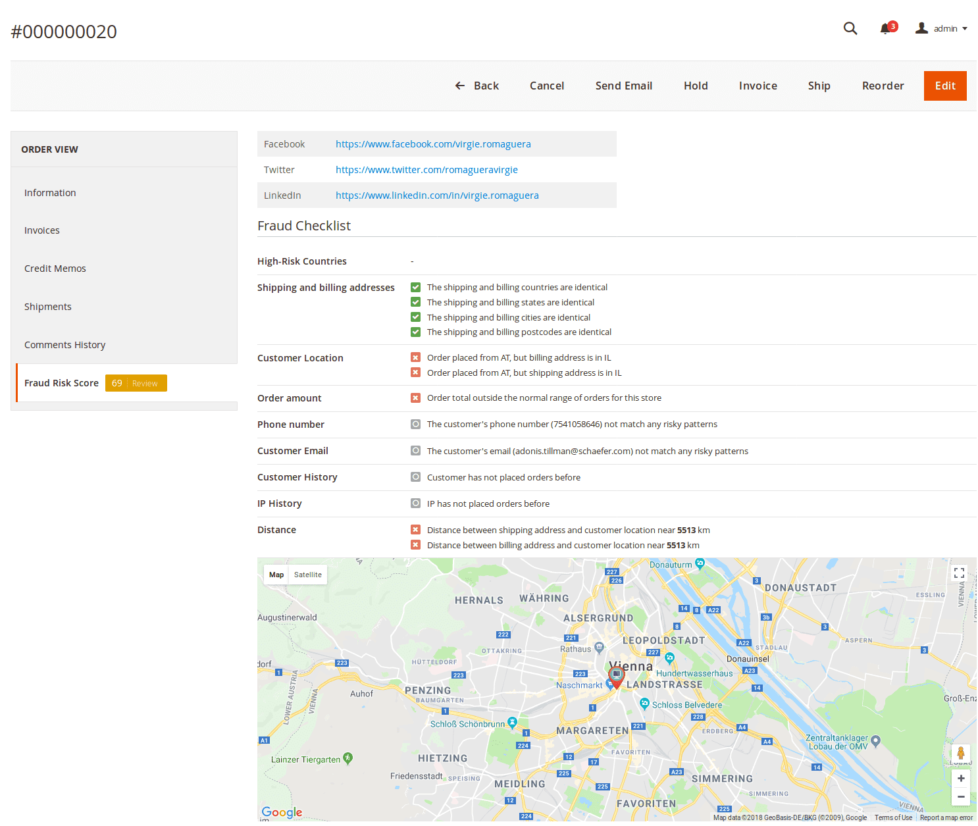Image resolution: width=978 pixels, height=826 pixels.
Task: Click the Street View pegman icon
Action: pos(961,754)
